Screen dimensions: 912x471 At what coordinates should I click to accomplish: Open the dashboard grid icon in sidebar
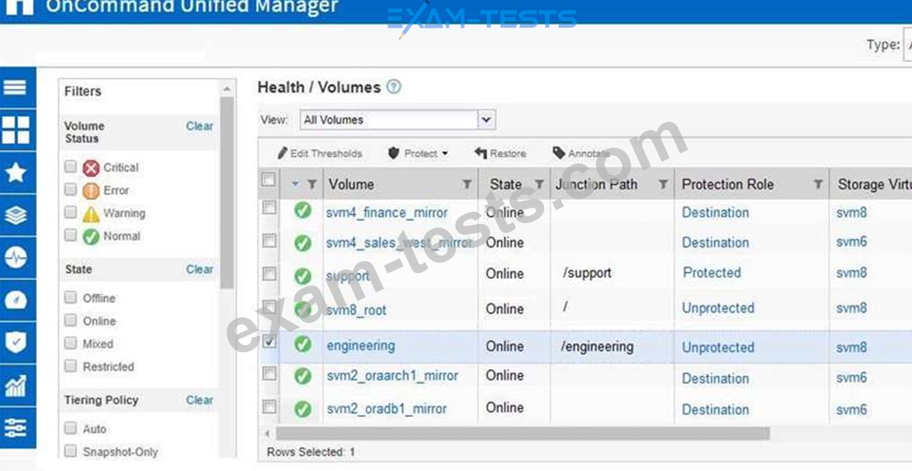(x=16, y=130)
